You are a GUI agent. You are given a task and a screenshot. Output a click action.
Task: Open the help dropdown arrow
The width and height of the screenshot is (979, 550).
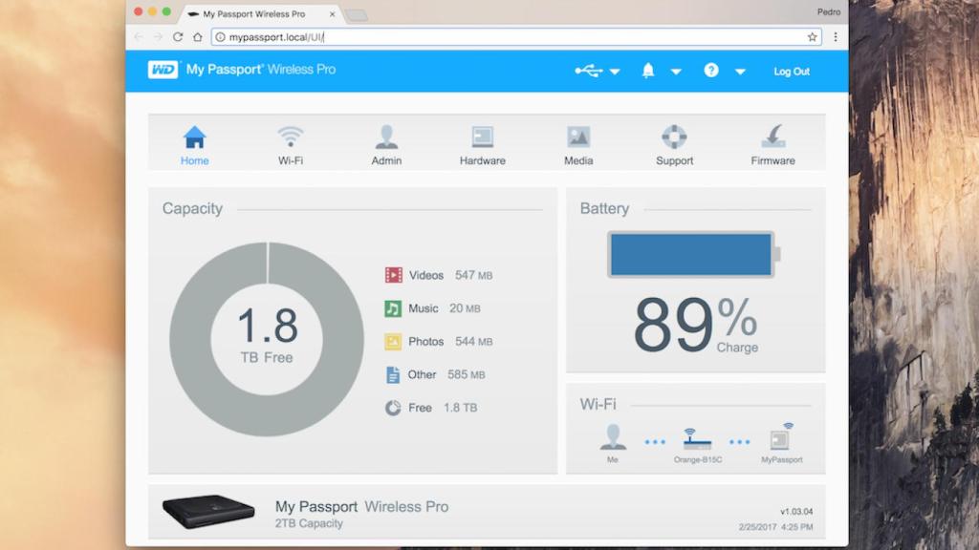click(x=740, y=73)
